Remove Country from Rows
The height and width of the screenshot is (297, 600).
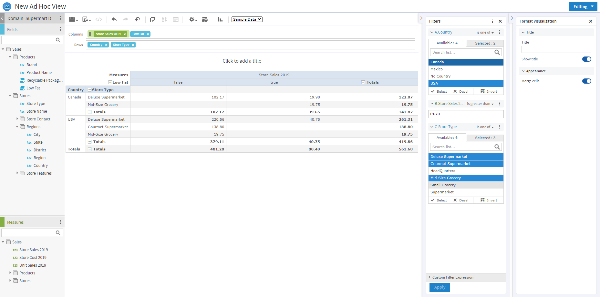click(x=106, y=45)
